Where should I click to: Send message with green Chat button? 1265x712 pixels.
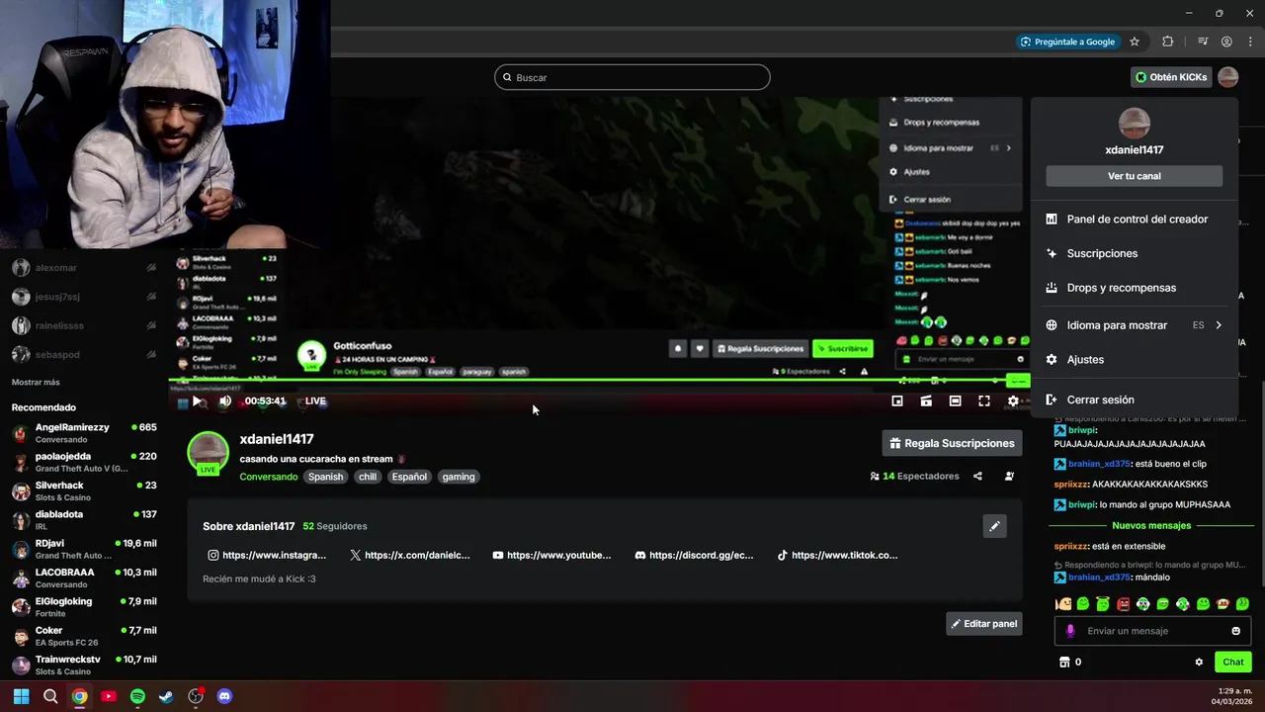(1233, 663)
